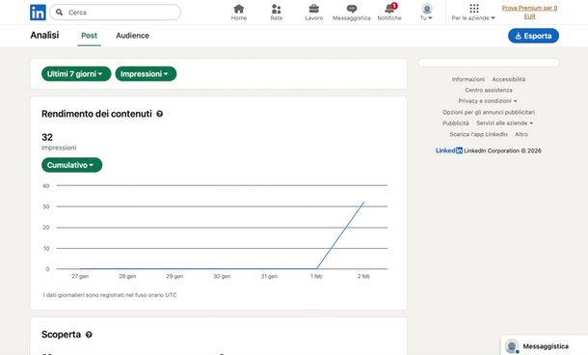The height and width of the screenshot is (355, 588).
Task: Open the Lavoro jobs icon
Action: point(314,13)
